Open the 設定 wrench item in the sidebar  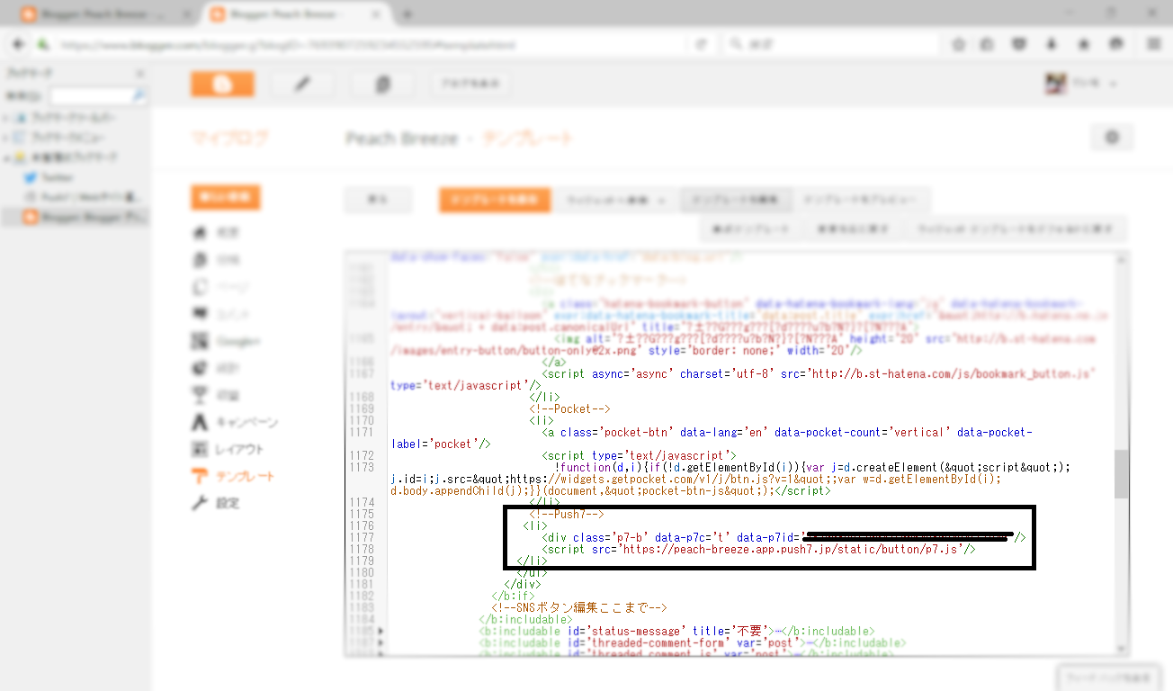click(x=216, y=503)
